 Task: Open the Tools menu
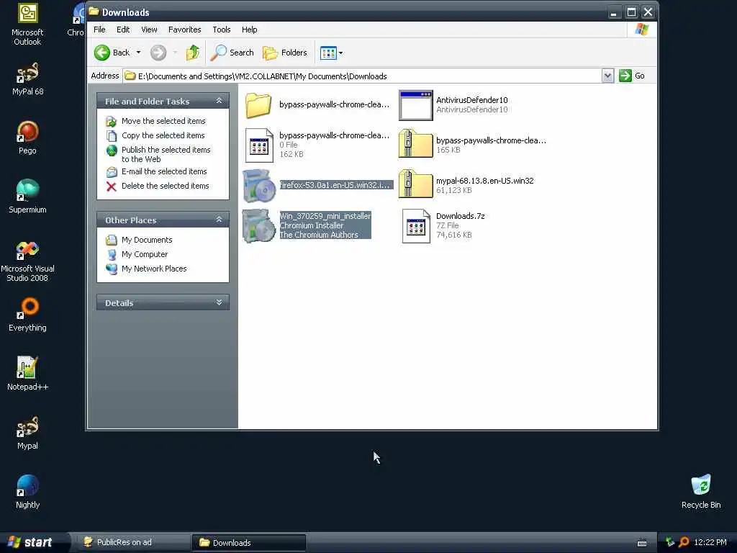222,30
